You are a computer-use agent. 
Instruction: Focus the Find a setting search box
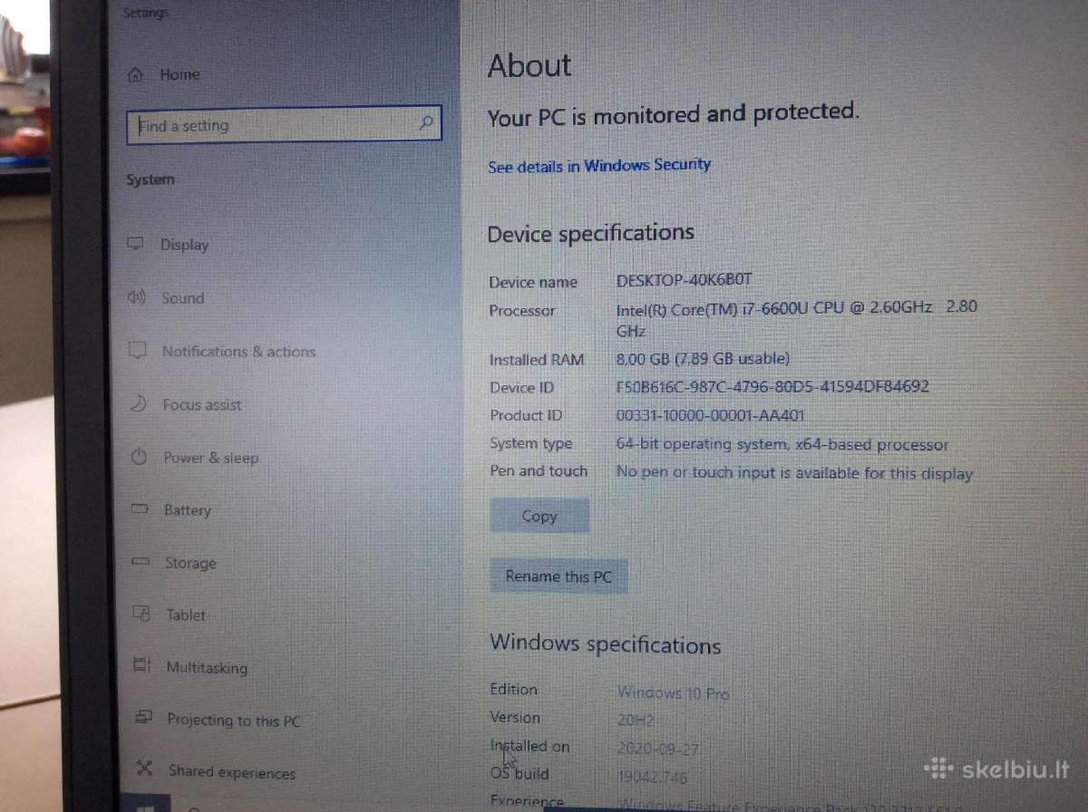[x=284, y=124]
